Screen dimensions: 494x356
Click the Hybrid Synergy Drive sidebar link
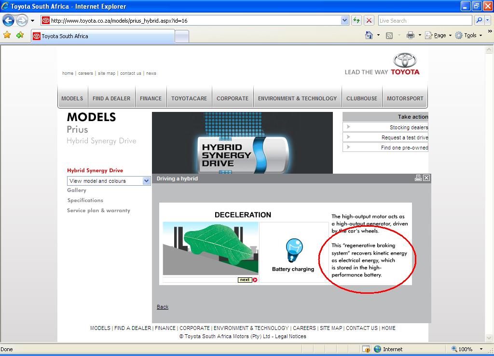(95, 170)
